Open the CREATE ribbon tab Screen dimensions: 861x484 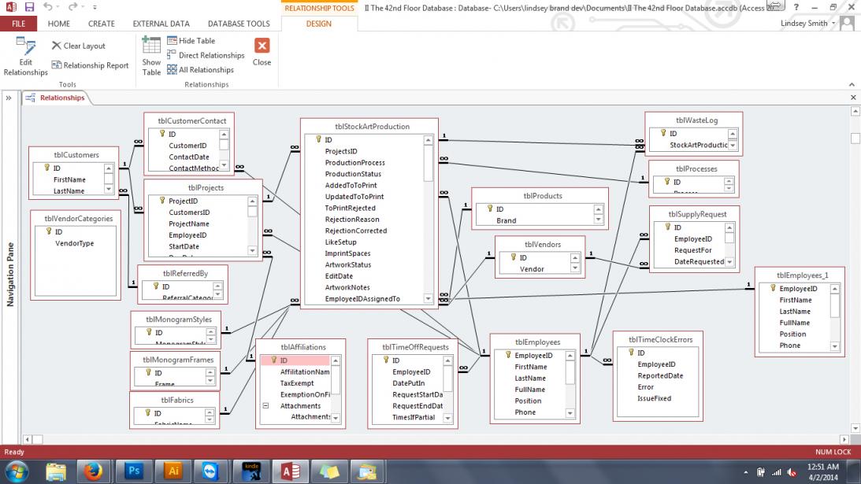pyautogui.click(x=102, y=24)
